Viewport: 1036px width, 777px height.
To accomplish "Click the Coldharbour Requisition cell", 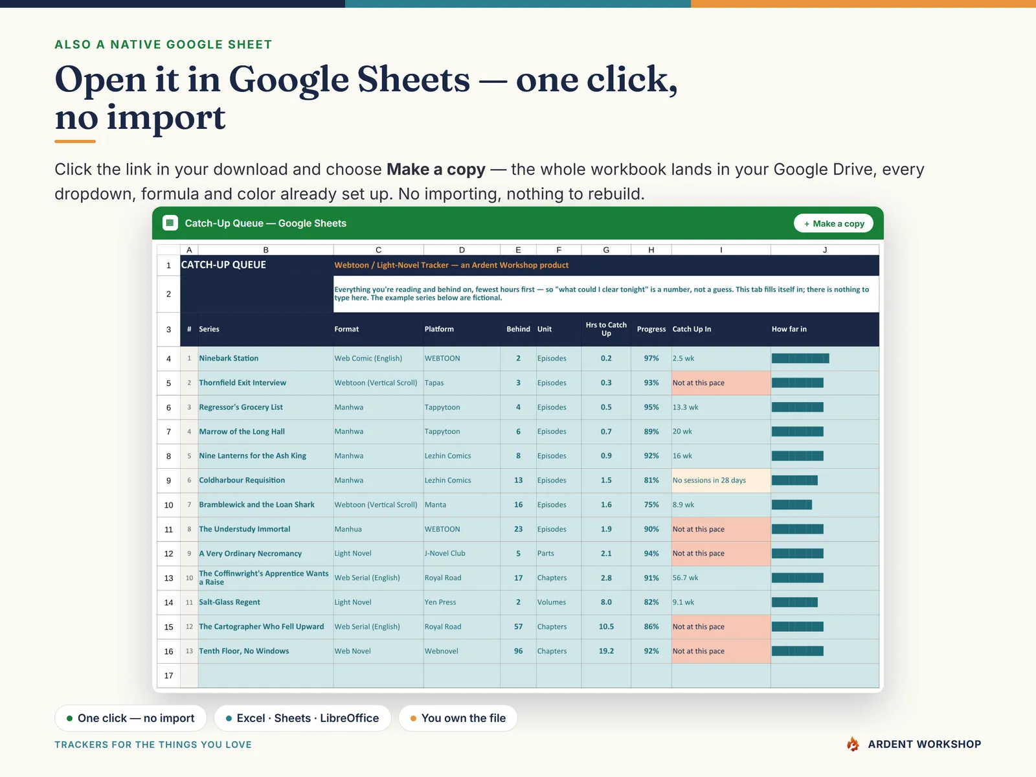I will (265, 480).
